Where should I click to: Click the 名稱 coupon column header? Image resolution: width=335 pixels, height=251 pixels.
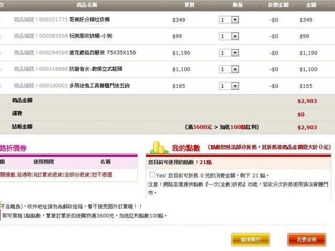[105, 162]
